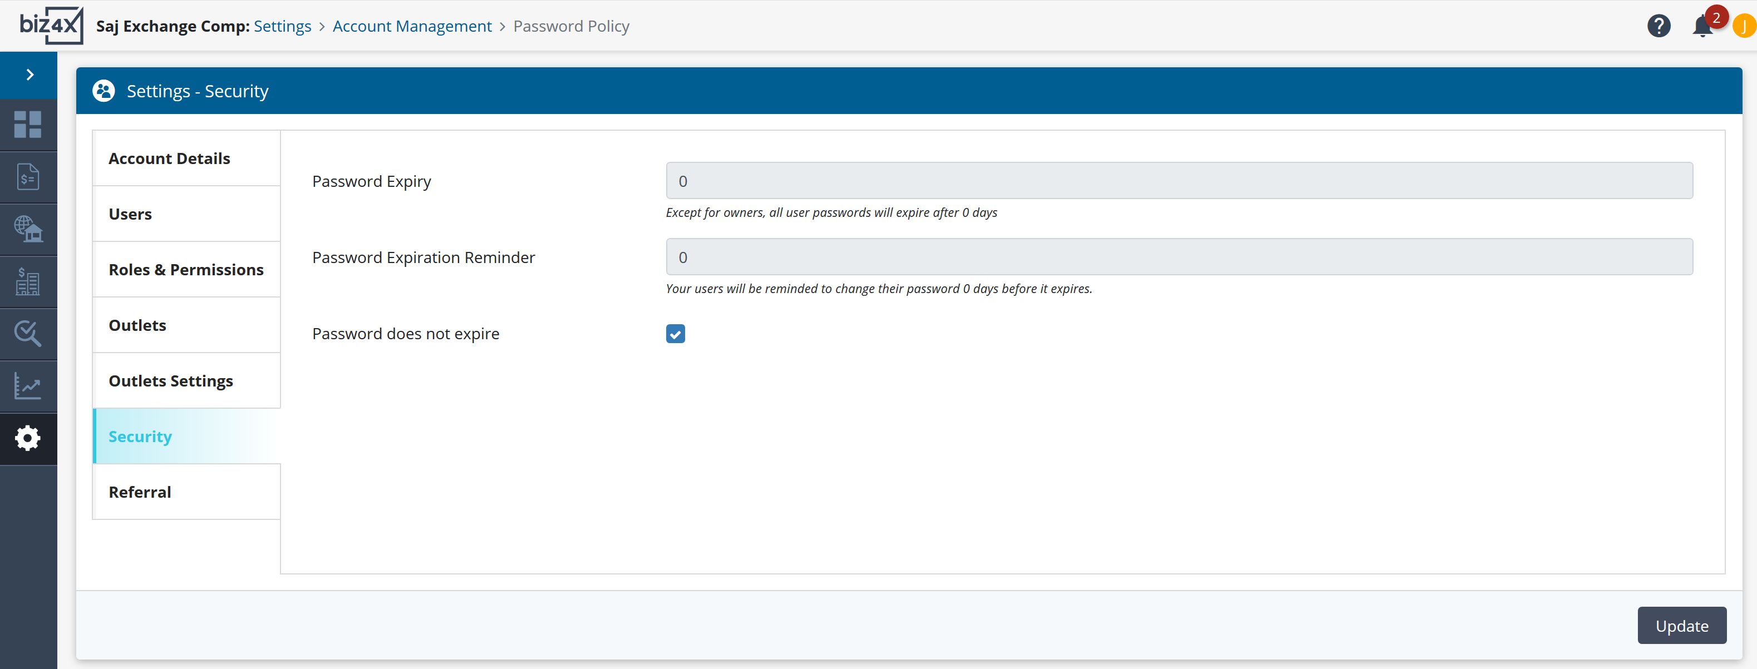
Task: Open the help question mark icon
Action: tap(1658, 26)
